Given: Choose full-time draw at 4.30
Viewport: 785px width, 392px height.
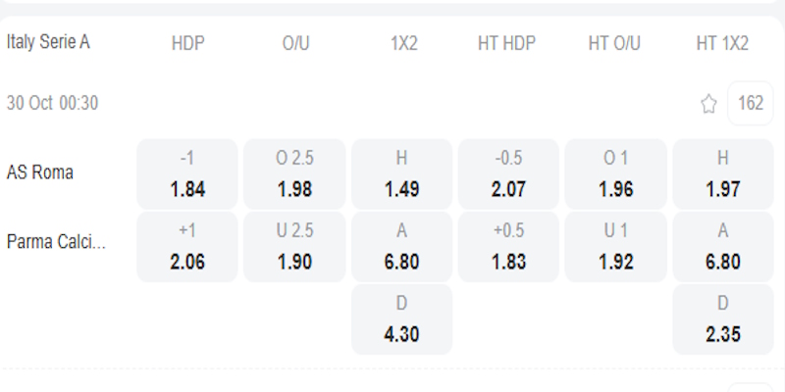Looking at the screenshot, I should pyautogui.click(x=401, y=319).
